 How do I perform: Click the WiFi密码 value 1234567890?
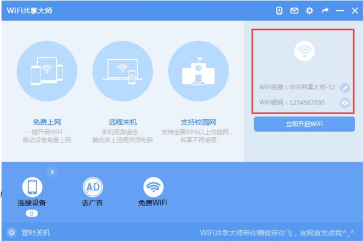pos(307,103)
